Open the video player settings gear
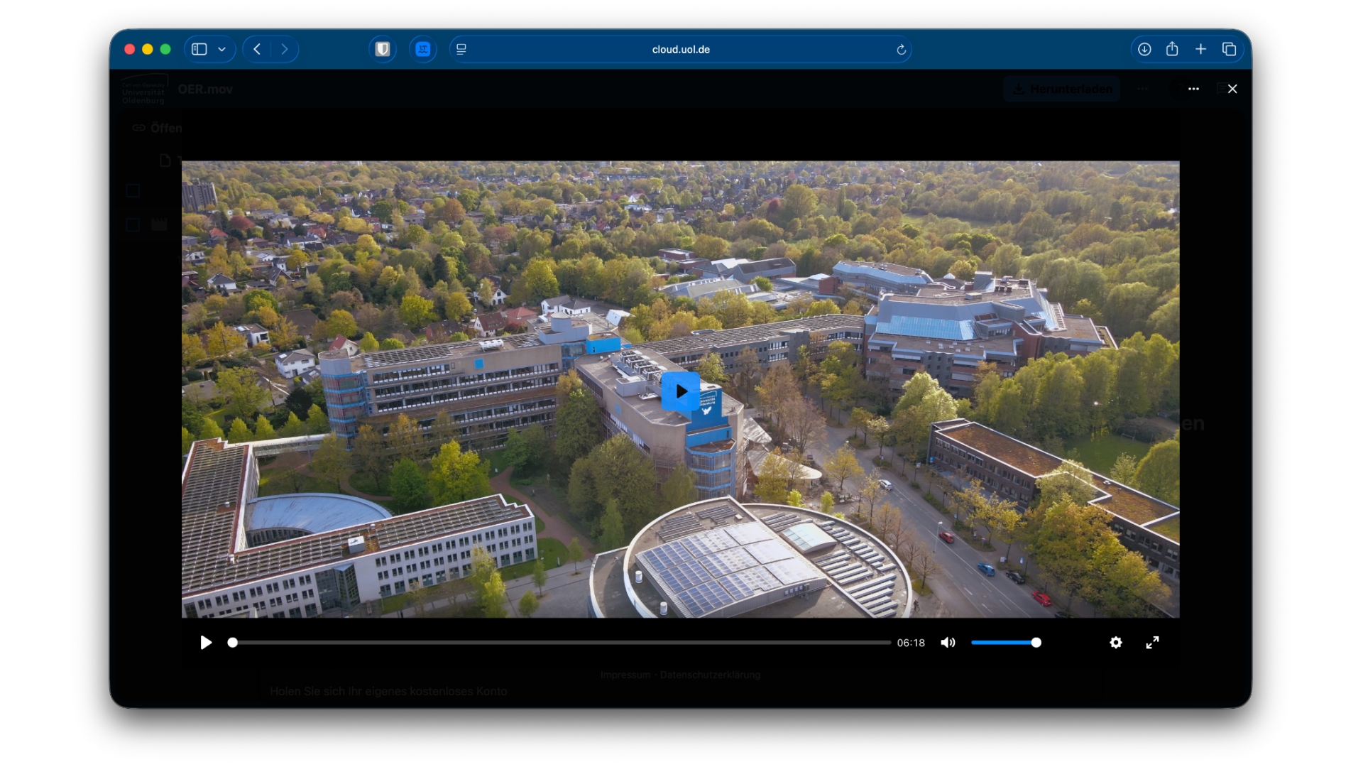Screen dimensions: 1363x767 click(x=1116, y=643)
